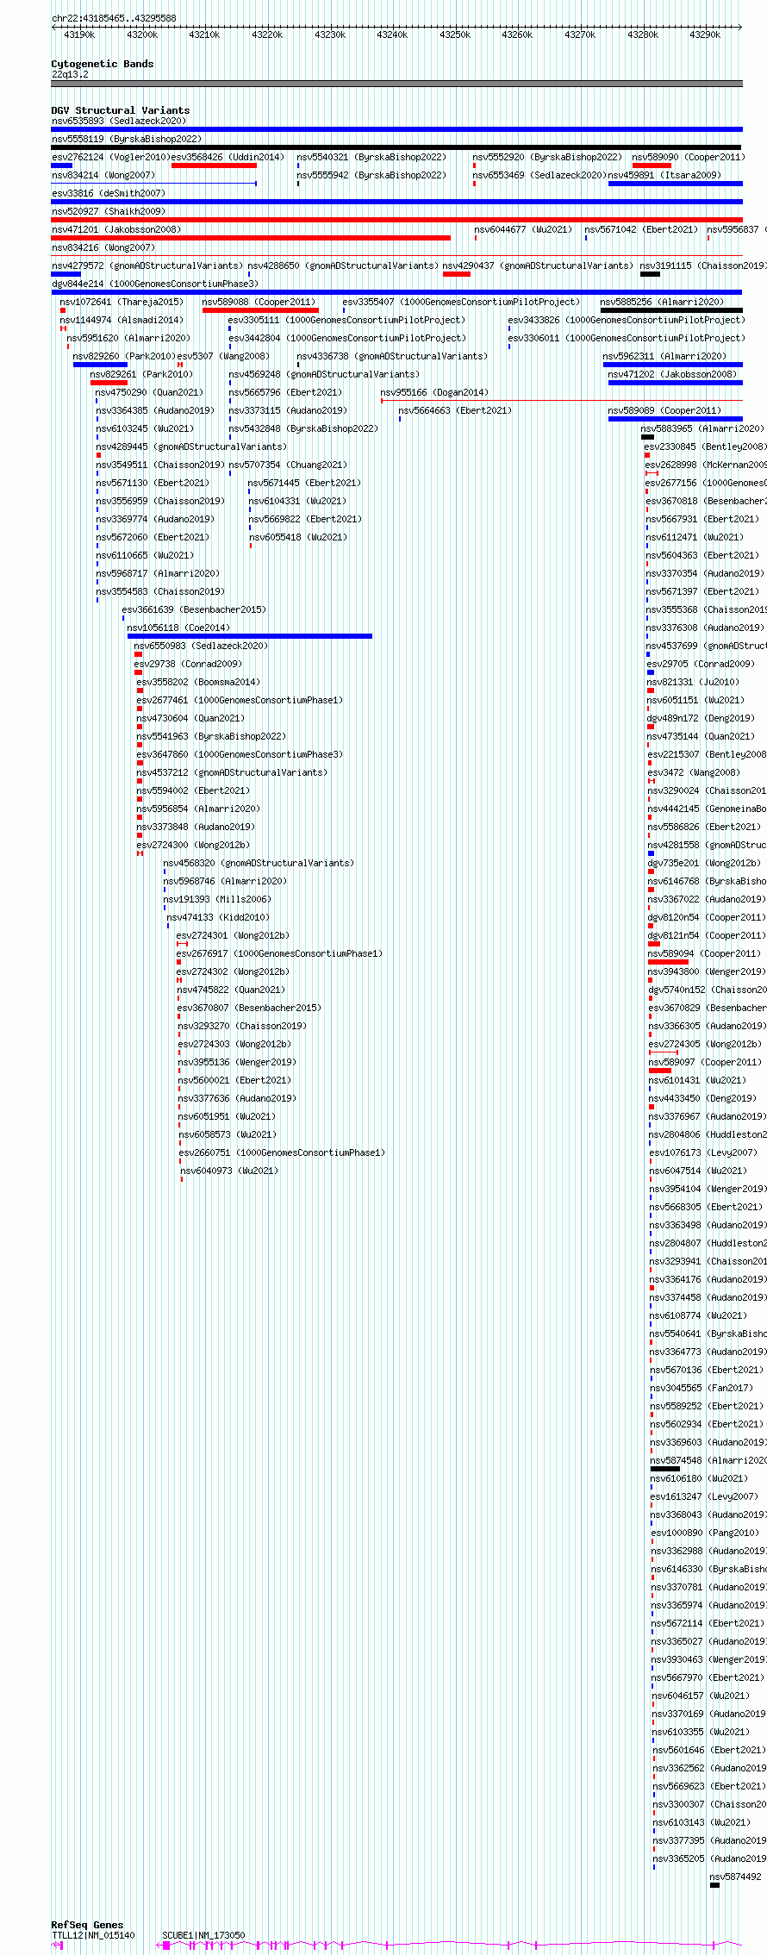Select esv3647860 (1000GenomesConsortiumPhase3) label
This screenshot has width=767, height=1955.
point(240,754)
